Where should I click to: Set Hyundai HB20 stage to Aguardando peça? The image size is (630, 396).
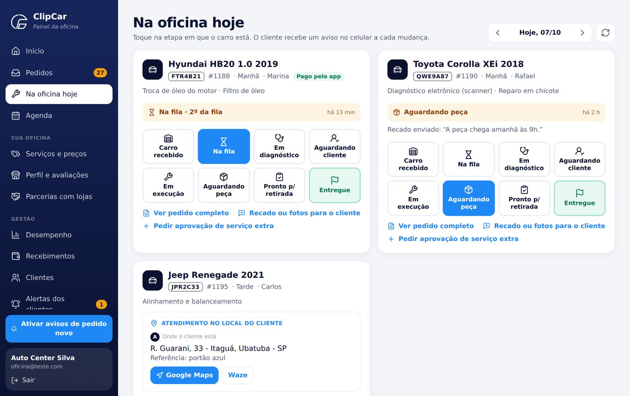click(224, 185)
